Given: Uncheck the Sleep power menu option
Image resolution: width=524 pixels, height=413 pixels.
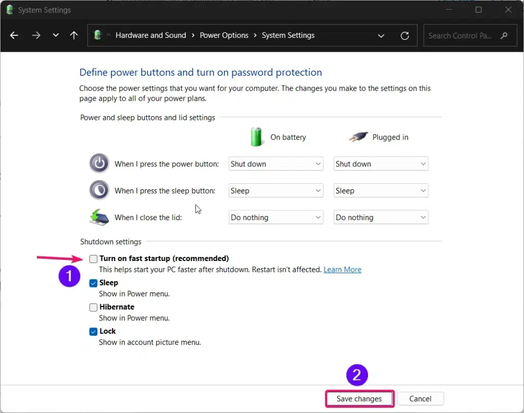Looking at the screenshot, I should point(93,283).
